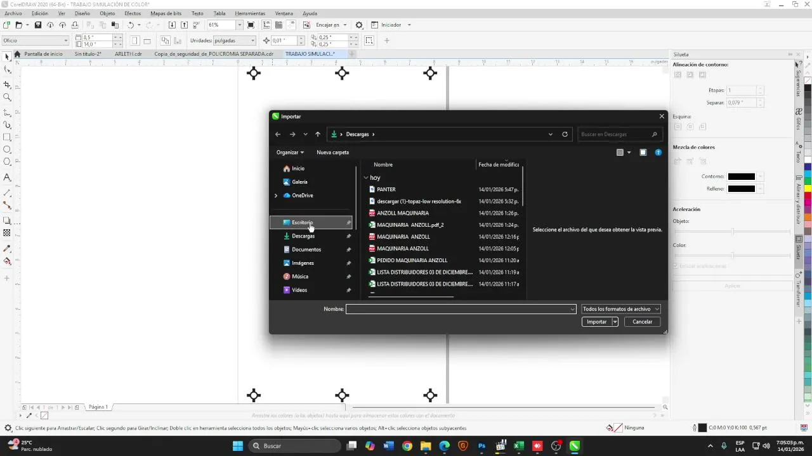The height and width of the screenshot is (456, 812).
Task: Click the Cancelar button
Action: [x=642, y=322]
